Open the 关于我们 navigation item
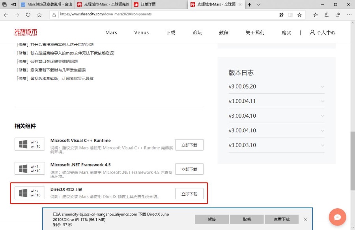355x230 pixels. coord(255,32)
